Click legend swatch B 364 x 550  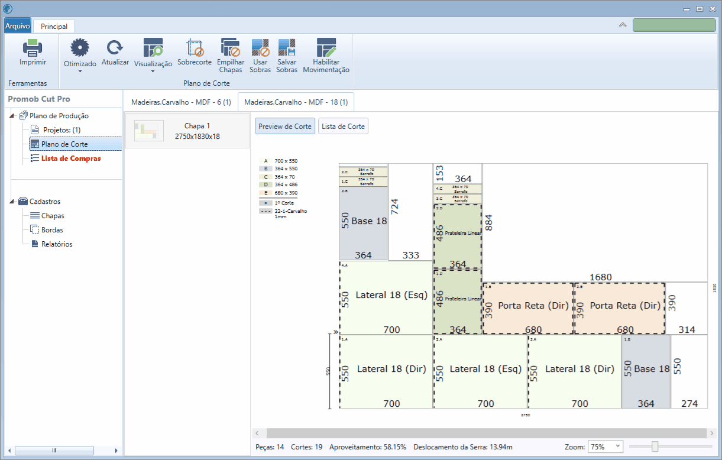point(266,169)
